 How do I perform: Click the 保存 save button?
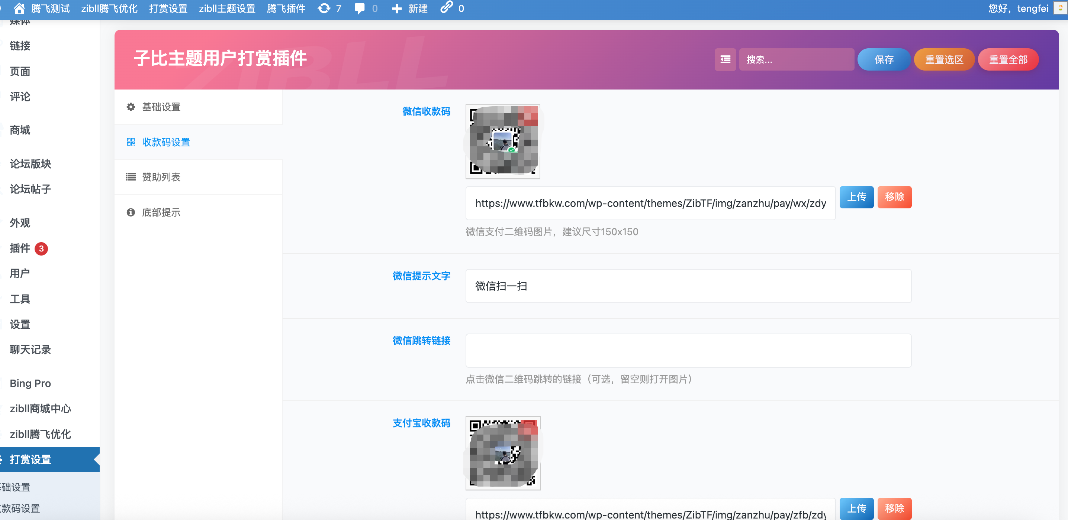click(x=884, y=59)
